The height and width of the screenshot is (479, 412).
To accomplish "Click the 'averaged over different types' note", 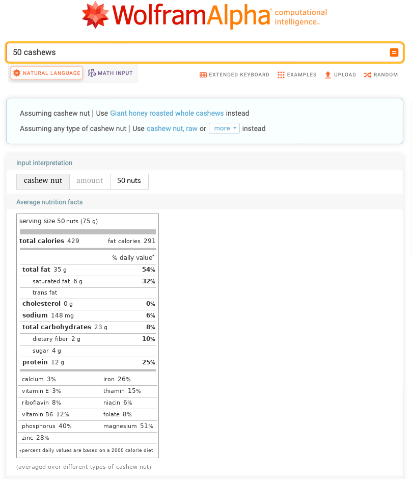I will point(84,467).
